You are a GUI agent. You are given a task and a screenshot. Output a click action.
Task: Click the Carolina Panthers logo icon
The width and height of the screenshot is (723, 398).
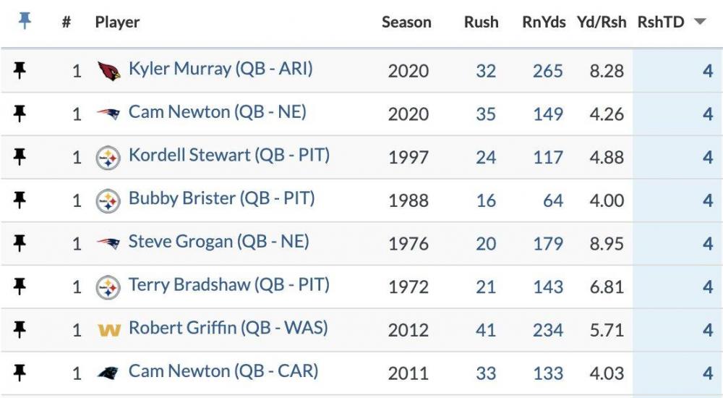coord(108,373)
